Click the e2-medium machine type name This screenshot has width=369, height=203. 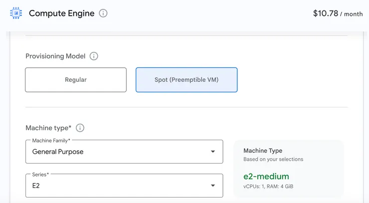(x=266, y=176)
